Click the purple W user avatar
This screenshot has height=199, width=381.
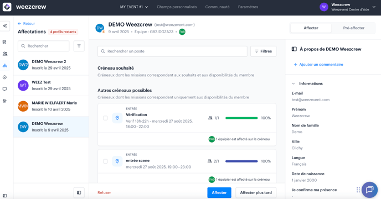pyautogui.click(x=323, y=7)
